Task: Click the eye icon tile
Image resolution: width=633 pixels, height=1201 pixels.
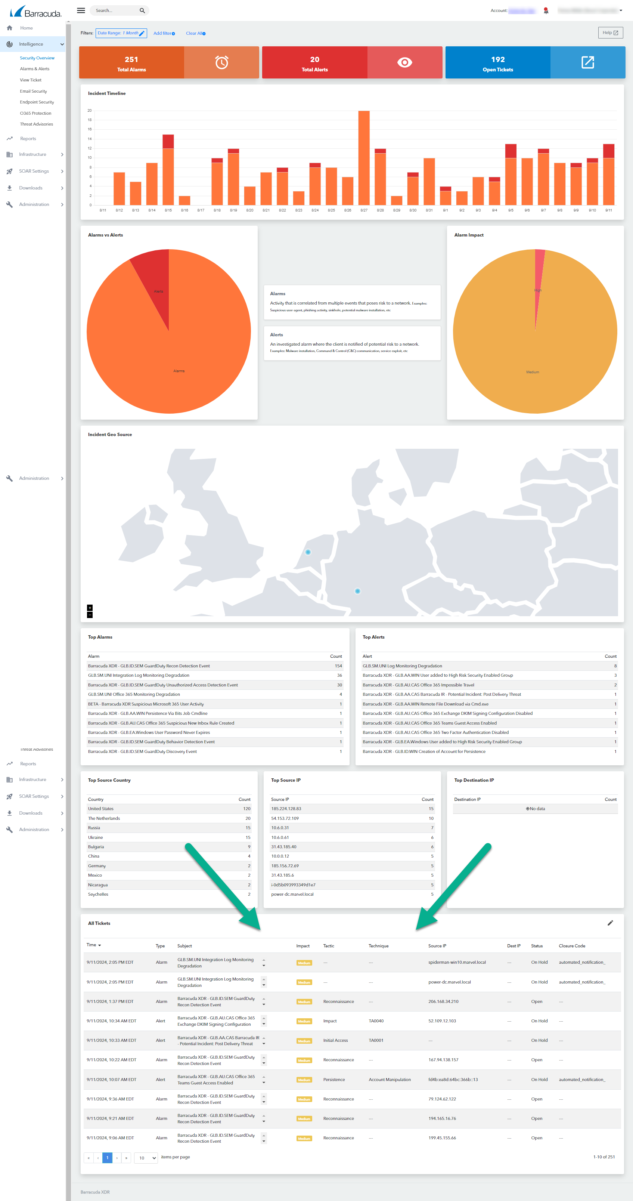Action: pyautogui.click(x=405, y=62)
